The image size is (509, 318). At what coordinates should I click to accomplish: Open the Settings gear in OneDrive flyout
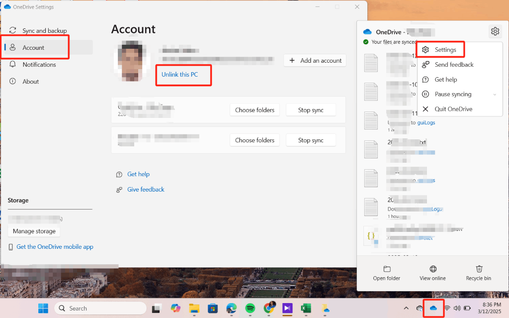click(x=495, y=31)
